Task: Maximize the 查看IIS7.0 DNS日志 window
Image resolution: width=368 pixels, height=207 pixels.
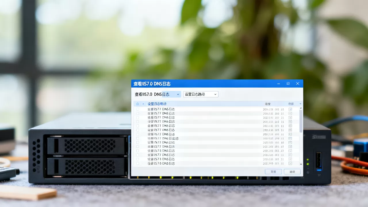Action: [x=288, y=84]
